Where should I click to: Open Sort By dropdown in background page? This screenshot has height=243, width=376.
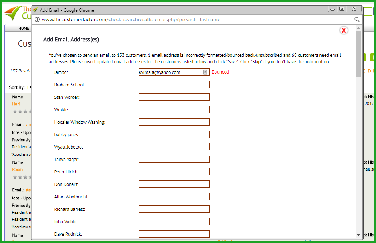click(x=28, y=87)
